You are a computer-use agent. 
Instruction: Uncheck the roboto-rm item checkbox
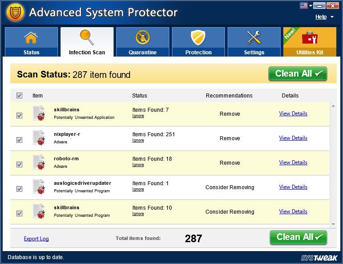(19, 164)
